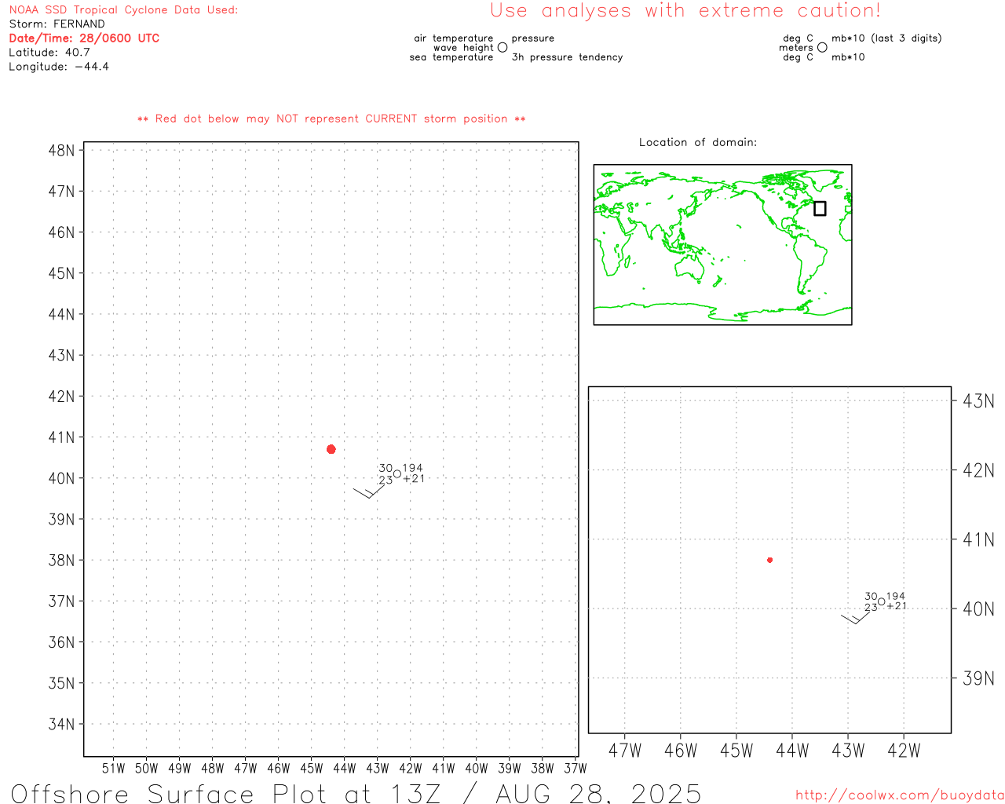Click the legend circle next to meters

pyautogui.click(x=822, y=47)
